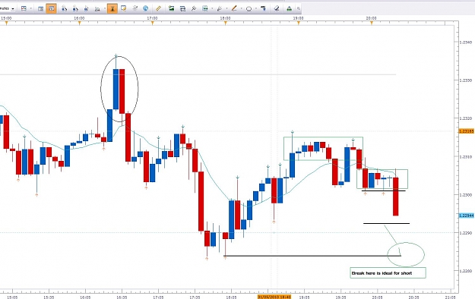Select the grey pen drawing tool
Image resolution: width=475 pixels, height=299 pixels.
220,8
